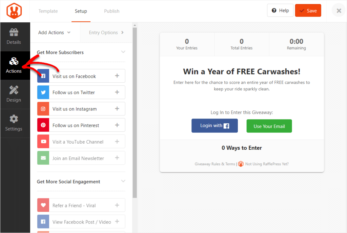Select the Facebook icon on Visit us action

click(43, 76)
